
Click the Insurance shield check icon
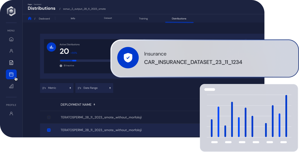[x=128, y=58]
